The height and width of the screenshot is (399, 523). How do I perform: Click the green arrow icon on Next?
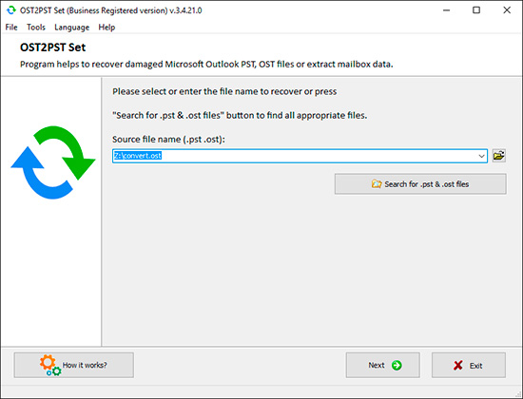coord(397,366)
